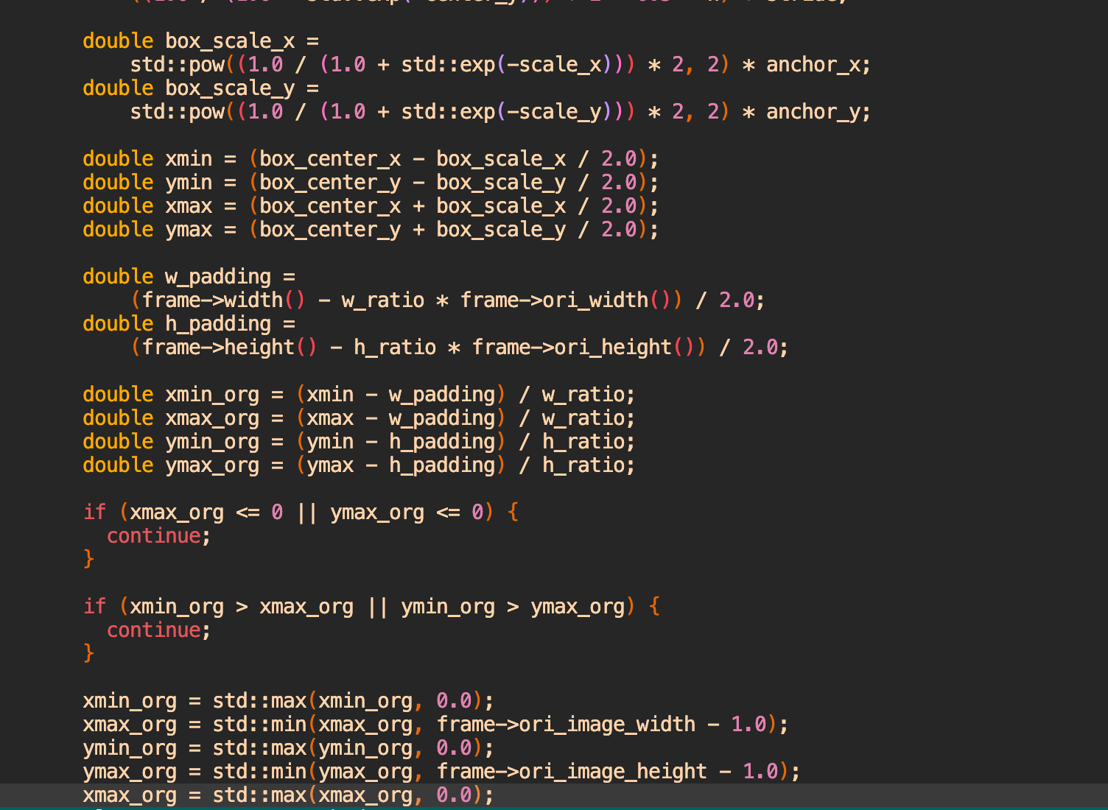Click the ymax variable in its declaration
This screenshot has height=810, width=1108.
pos(189,230)
